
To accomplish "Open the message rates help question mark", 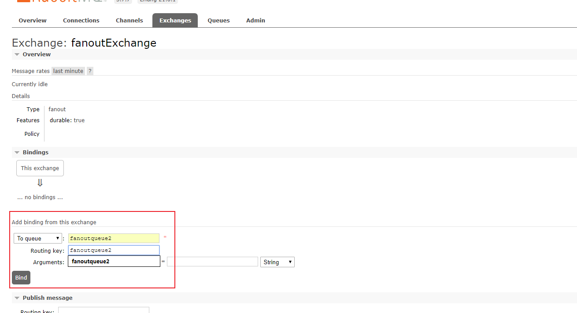I will [90, 71].
